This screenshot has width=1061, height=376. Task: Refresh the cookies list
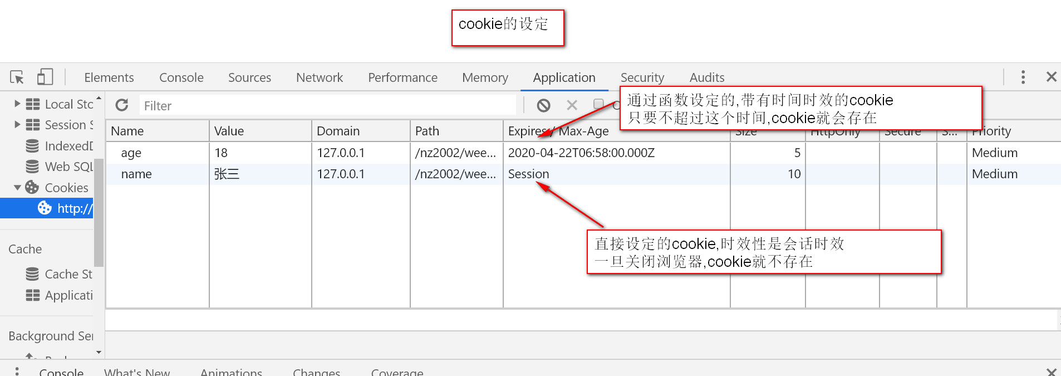pos(121,105)
